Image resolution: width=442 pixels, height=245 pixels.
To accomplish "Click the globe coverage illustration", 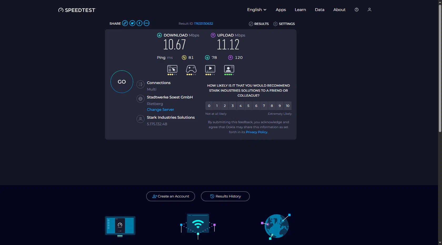I will (x=276, y=226).
